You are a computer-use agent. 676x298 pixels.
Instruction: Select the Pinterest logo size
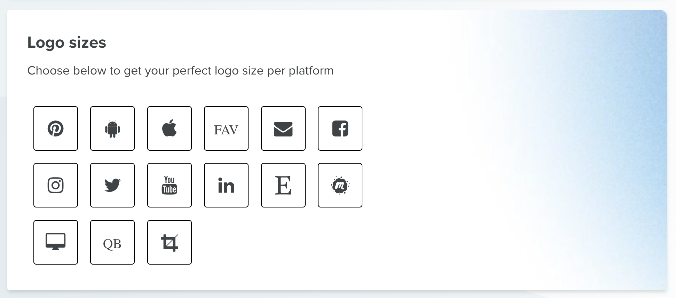click(x=56, y=128)
